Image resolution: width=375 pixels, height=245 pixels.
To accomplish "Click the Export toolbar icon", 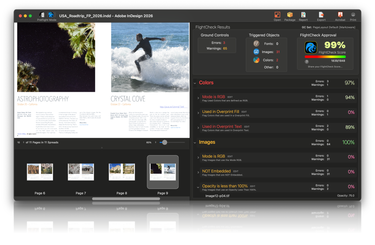I will pos(321,15).
